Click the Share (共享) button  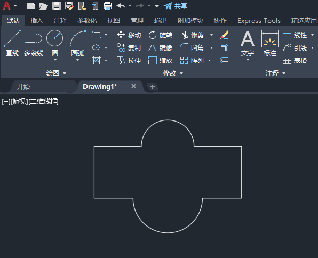click(x=176, y=6)
